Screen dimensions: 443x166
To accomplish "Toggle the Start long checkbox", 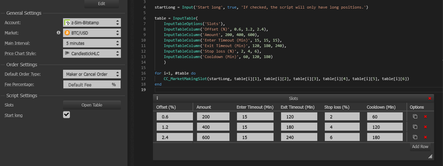I will 66,115.
